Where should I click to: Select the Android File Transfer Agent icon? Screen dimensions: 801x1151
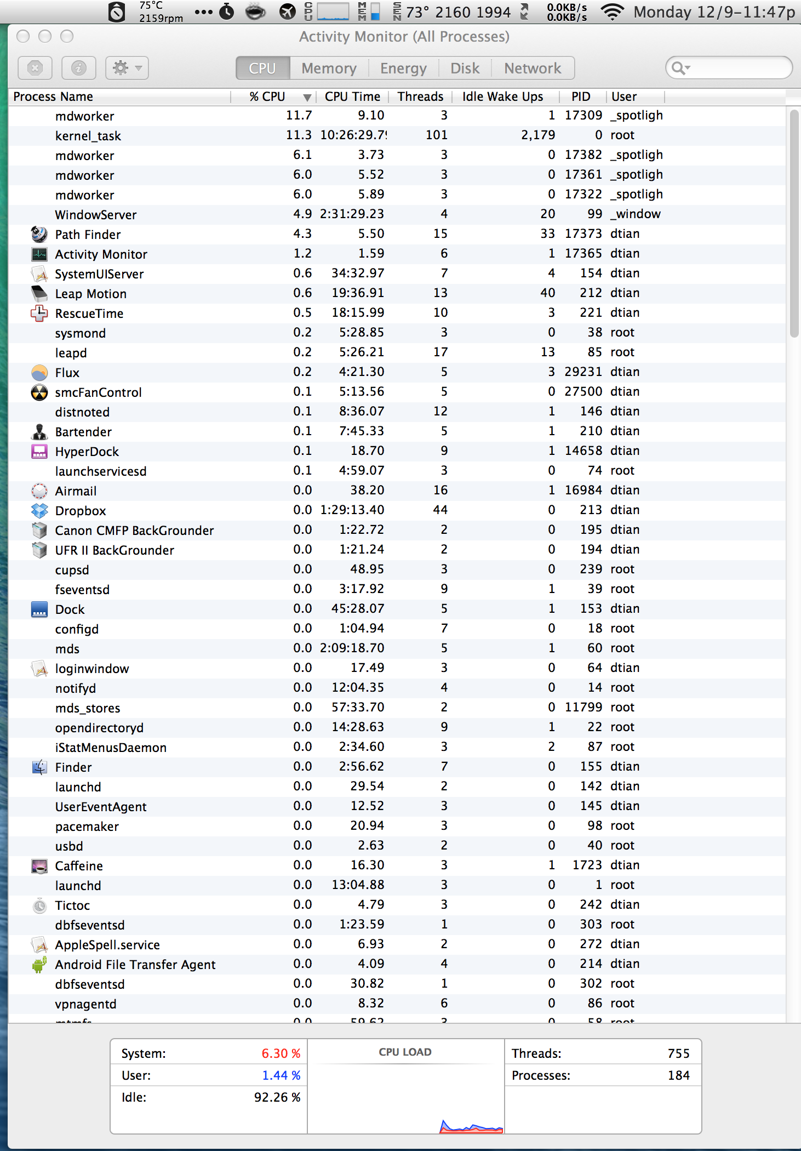[39, 965]
